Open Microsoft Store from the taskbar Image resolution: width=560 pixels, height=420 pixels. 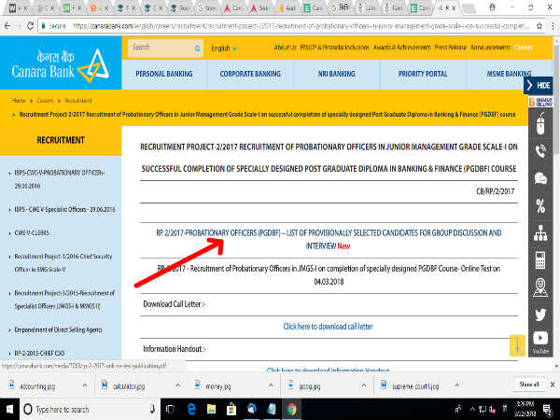231,410
